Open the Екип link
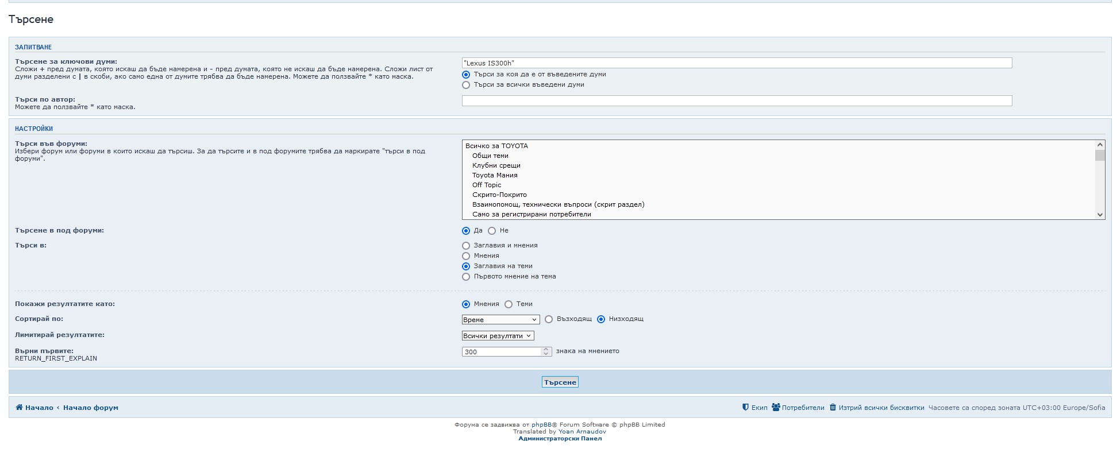 click(x=759, y=408)
